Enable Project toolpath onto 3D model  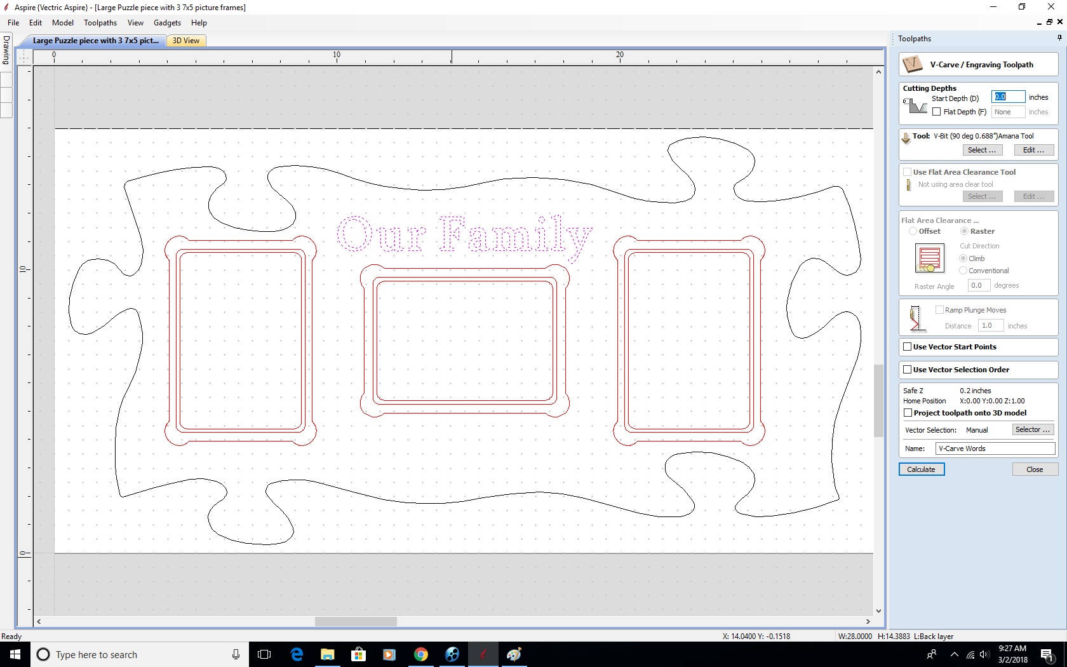tap(908, 413)
